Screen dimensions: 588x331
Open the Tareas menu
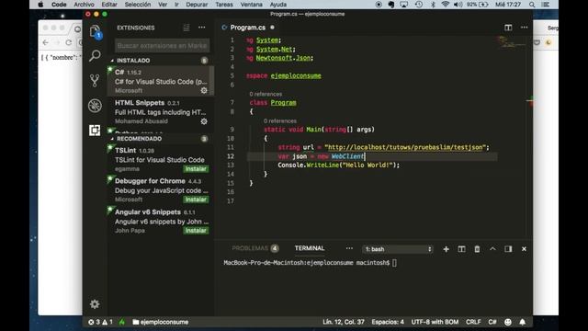click(x=224, y=5)
